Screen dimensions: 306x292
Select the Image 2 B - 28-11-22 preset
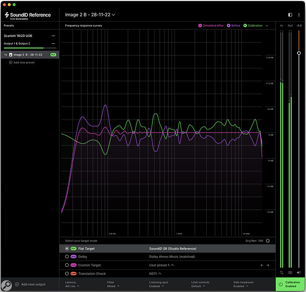30,55
